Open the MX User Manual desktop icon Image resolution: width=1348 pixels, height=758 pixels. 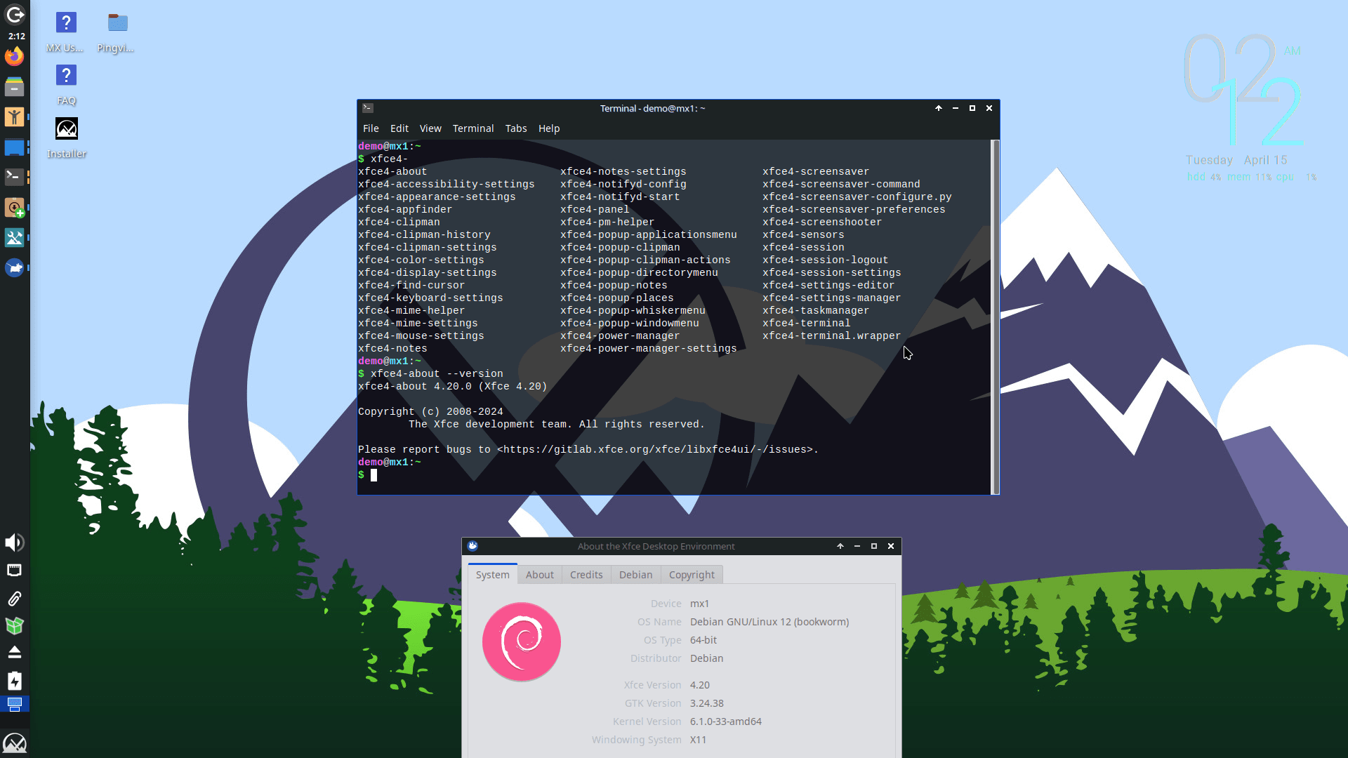[x=66, y=32]
